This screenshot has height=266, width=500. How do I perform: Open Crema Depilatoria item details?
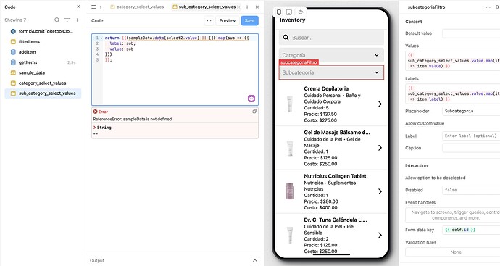(x=331, y=104)
